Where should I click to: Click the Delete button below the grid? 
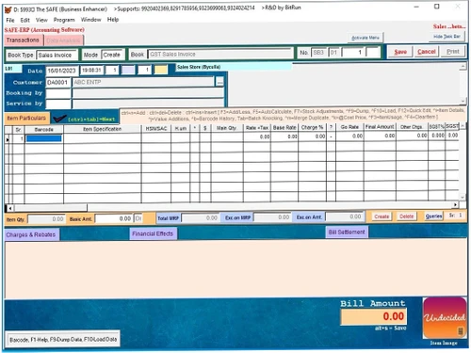click(x=407, y=217)
